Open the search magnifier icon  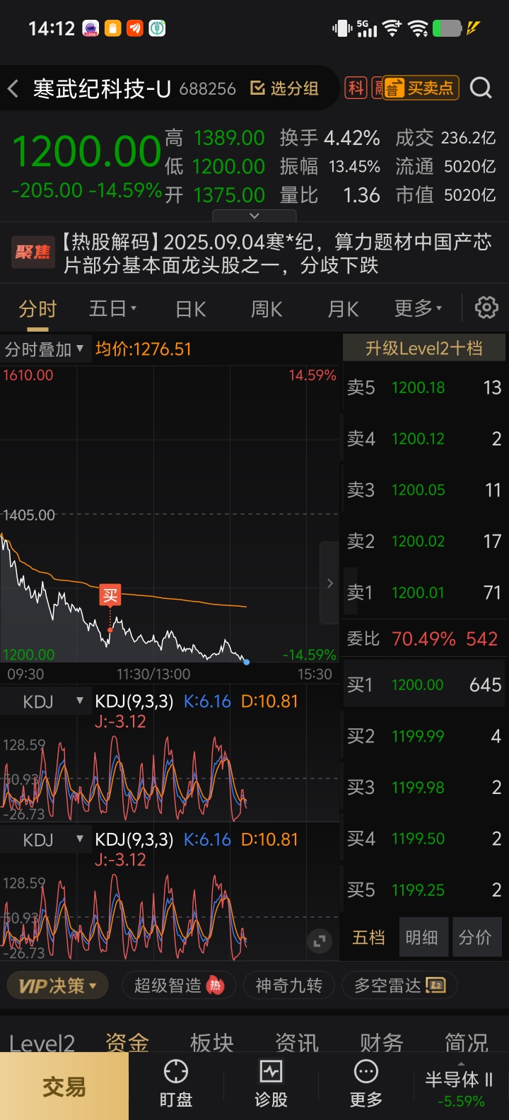point(481,88)
